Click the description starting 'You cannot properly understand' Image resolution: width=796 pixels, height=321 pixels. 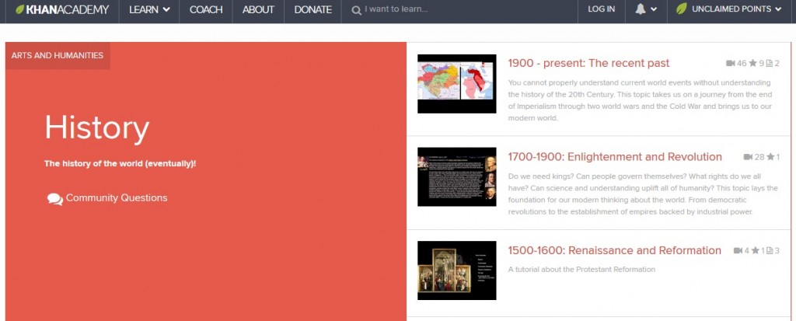641,100
